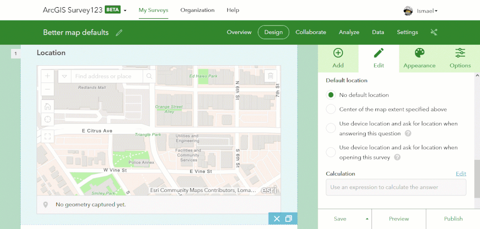
Task: Click the question number 1 badge
Action: click(x=15, y=54)
